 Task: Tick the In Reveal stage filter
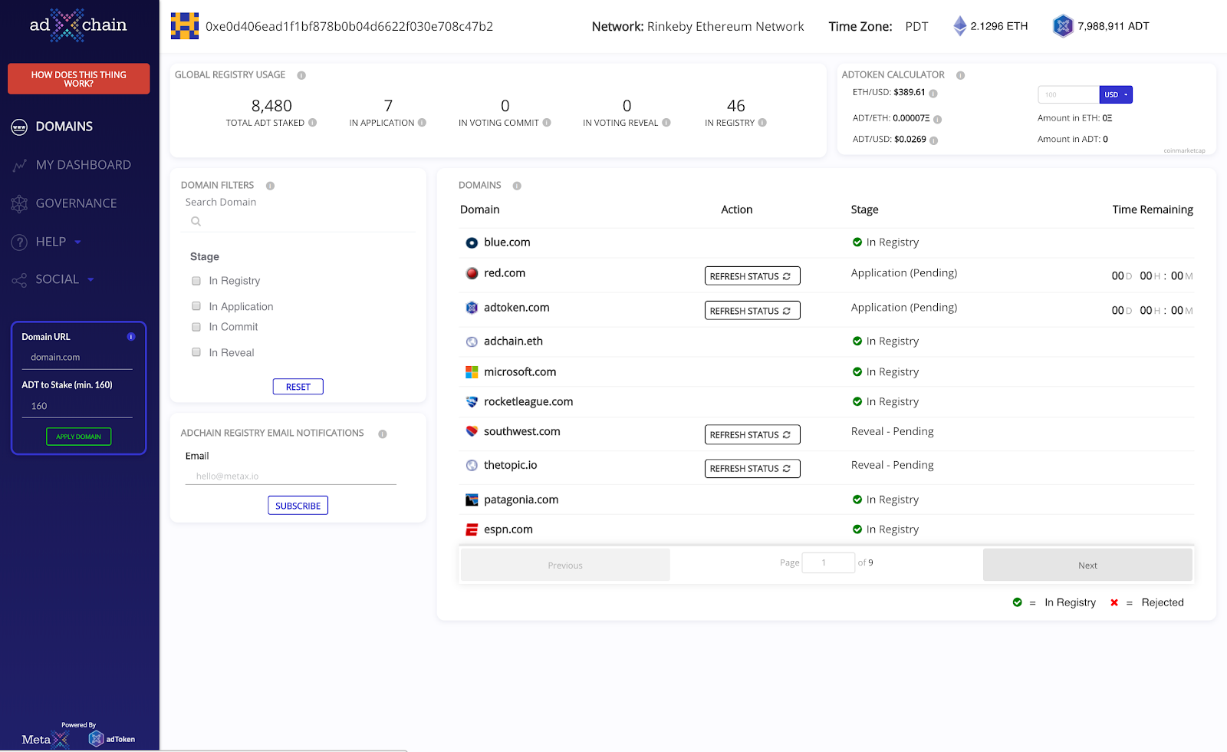click(196, 352)
